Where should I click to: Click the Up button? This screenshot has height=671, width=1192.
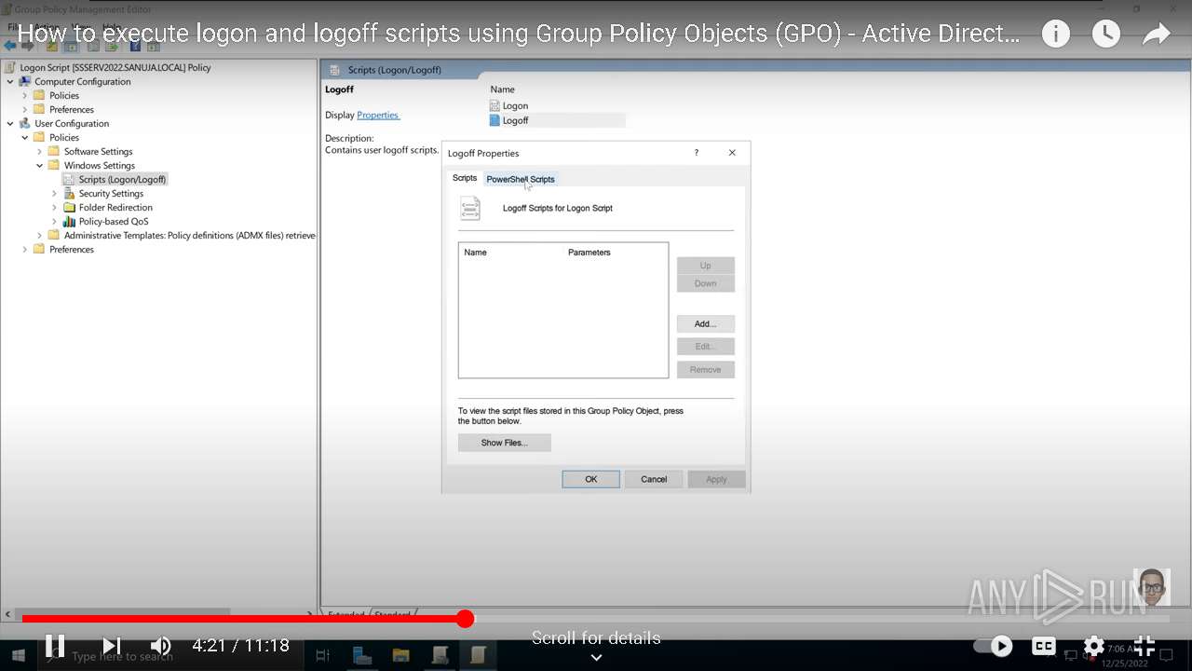tap(706, 266)
